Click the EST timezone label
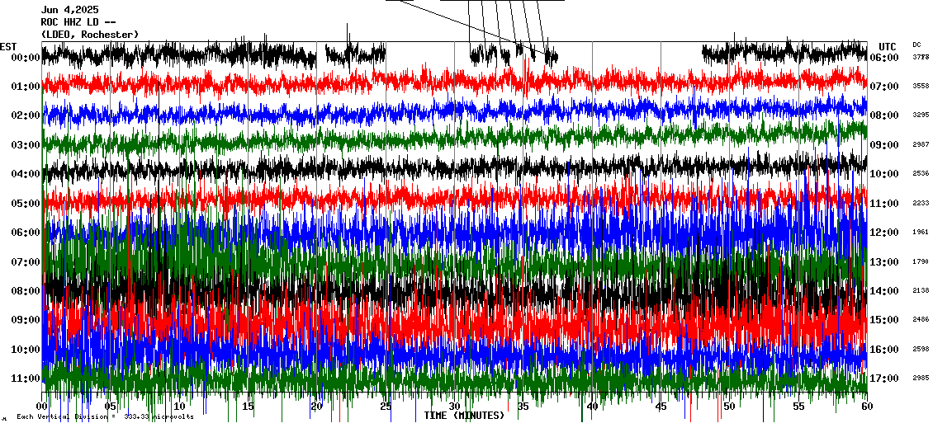 coord(9,46)
